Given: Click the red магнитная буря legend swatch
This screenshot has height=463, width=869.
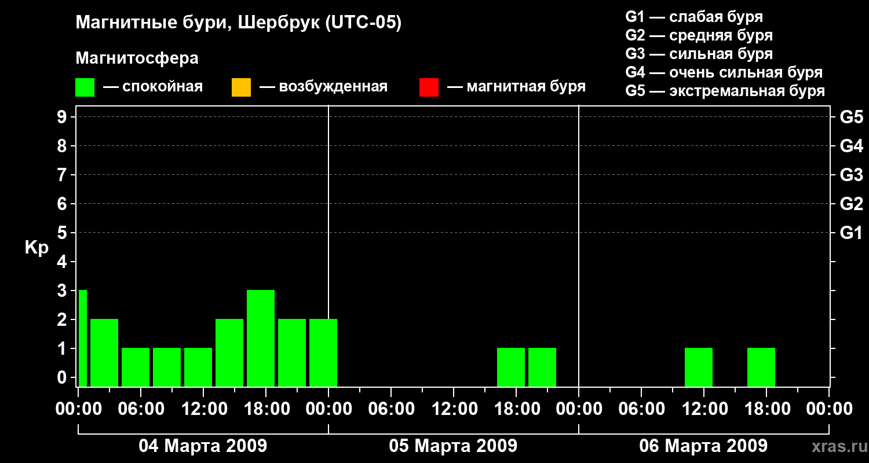Looking at the screenshot, I should click(429, 87).
